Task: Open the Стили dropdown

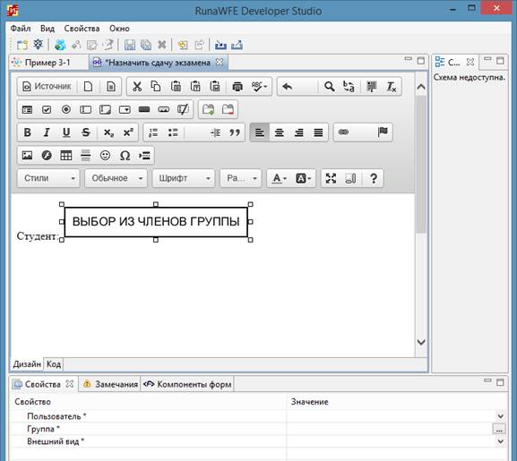Action: coord(48,178)
